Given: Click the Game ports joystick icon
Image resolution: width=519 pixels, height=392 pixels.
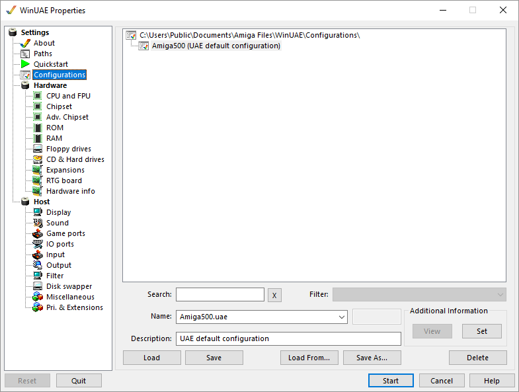Looking at the screenshot, I should coord(38,233).
